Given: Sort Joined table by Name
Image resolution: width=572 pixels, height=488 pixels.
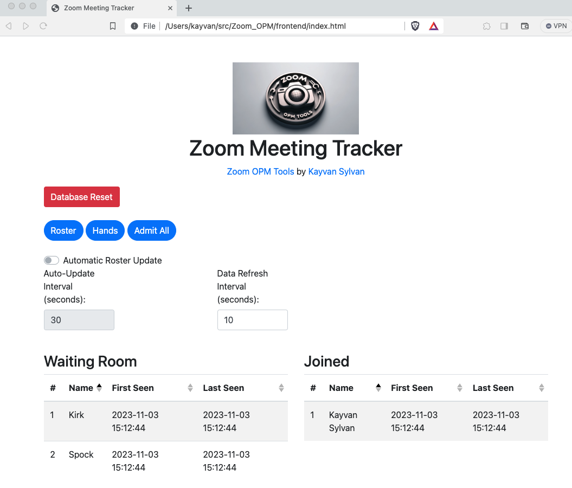Looking at the screenshot, I should pyautogui.click(x=355, y=388).
